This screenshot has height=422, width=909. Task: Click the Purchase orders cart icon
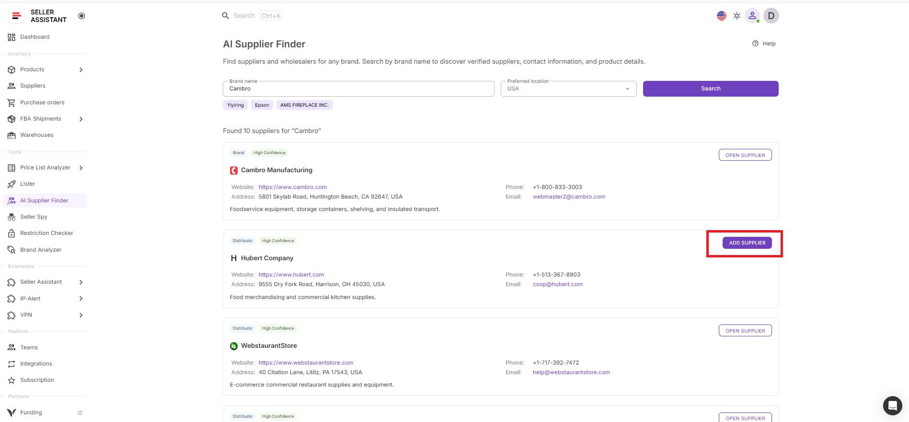click(12, 103)
